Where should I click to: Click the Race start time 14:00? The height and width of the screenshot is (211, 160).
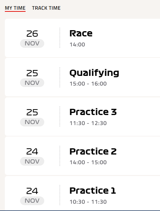point(77,45)
